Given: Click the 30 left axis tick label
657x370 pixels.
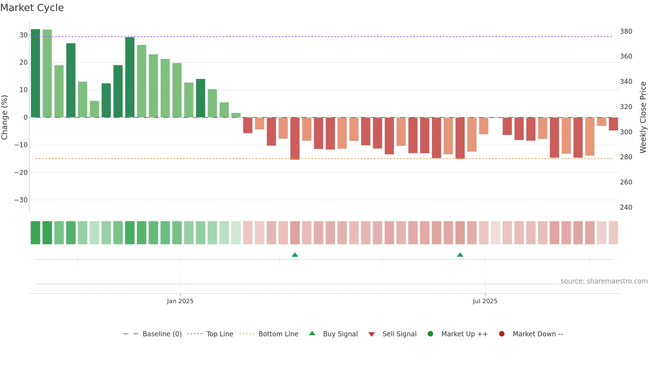Looking at the screenshot, I should click(24, 35).
